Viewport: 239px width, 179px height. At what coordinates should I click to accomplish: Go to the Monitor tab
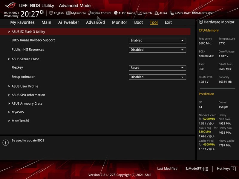click(119, 22)
